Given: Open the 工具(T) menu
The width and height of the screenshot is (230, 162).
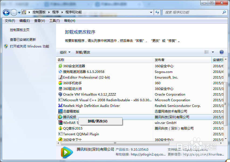Looking at the screenshot, I should (x=54, y=21).
